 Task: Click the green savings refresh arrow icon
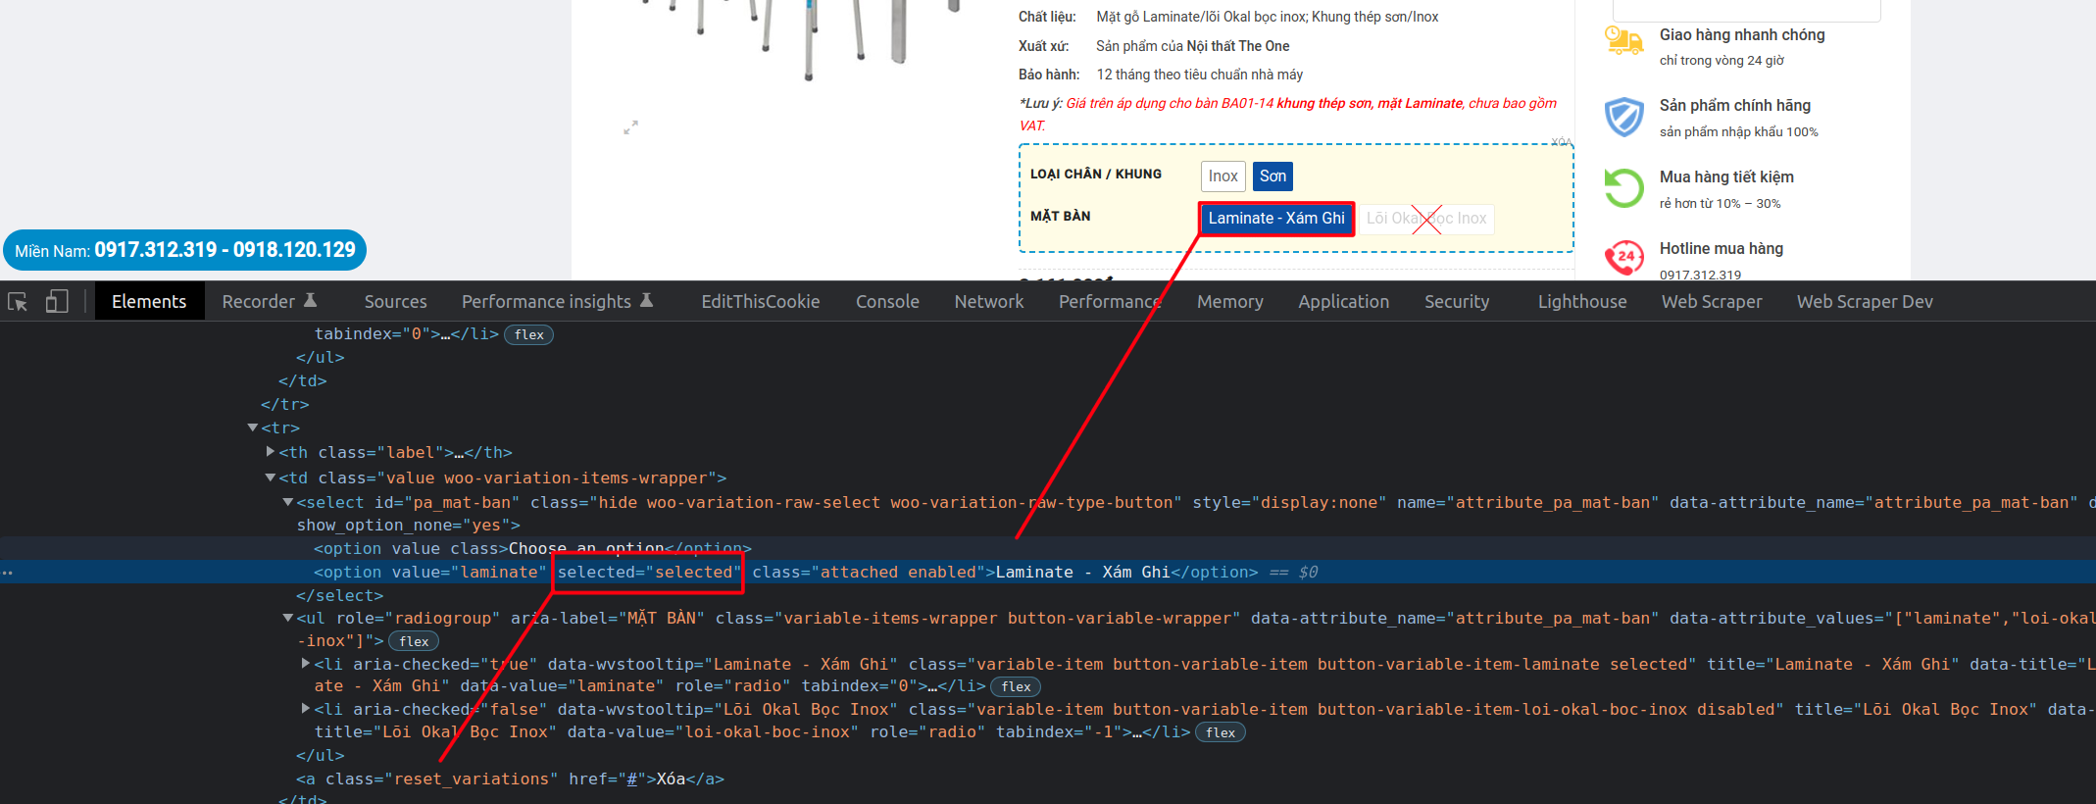point(1623,188)
